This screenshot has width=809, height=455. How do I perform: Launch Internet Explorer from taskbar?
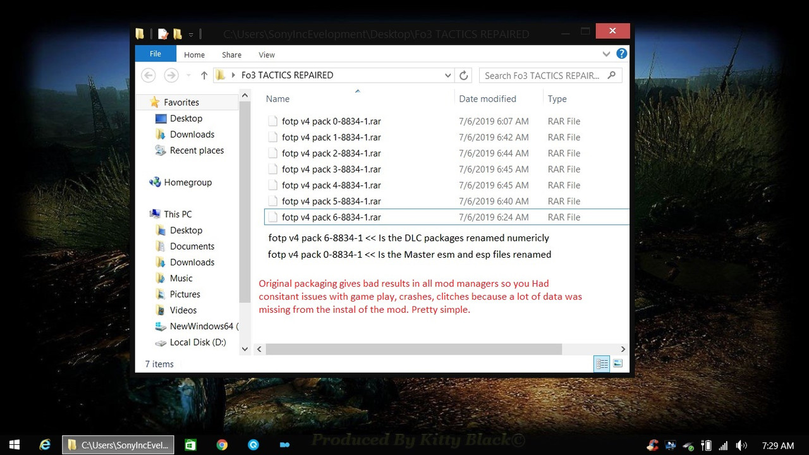[45, 445]
